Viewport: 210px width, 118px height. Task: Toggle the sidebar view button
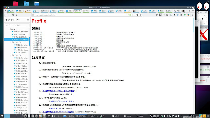(160, 15)
